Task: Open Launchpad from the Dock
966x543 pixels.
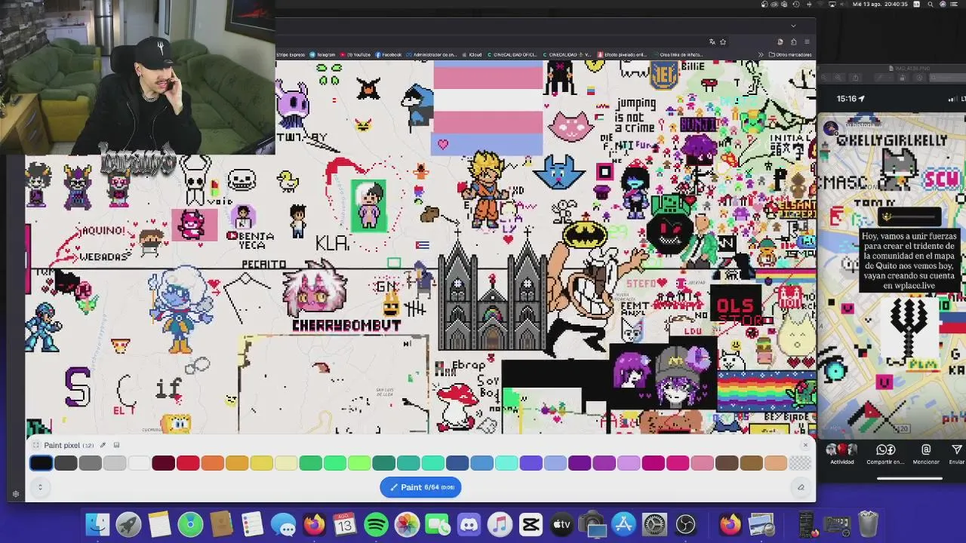Action: 128,524
